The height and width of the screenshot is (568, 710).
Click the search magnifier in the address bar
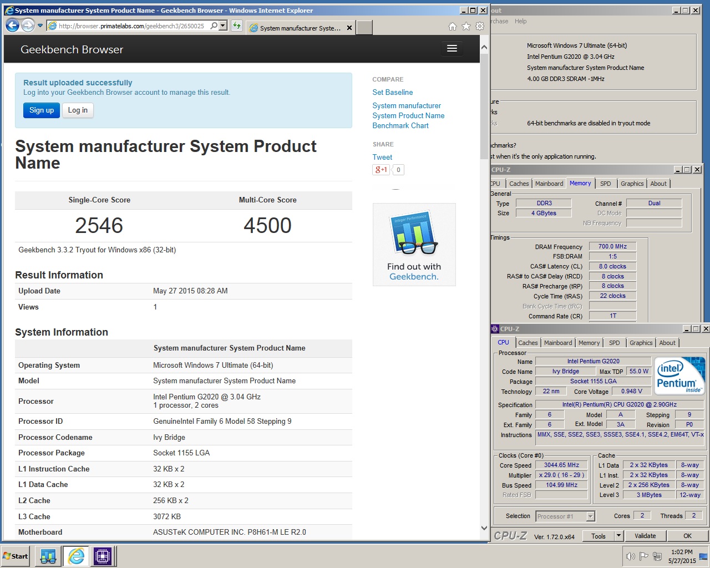(214, 26)
